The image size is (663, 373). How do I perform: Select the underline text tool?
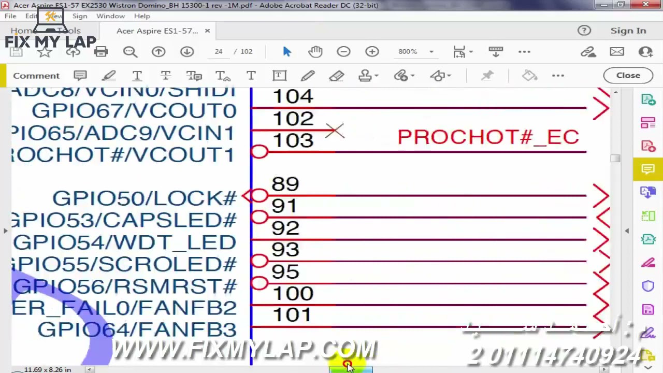(x=137, y=76)
